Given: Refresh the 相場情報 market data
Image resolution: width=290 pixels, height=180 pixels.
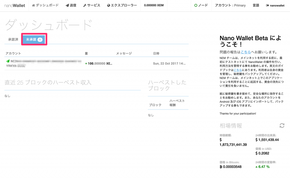Looking at the screenshot, I should click(x=282, y=125).
